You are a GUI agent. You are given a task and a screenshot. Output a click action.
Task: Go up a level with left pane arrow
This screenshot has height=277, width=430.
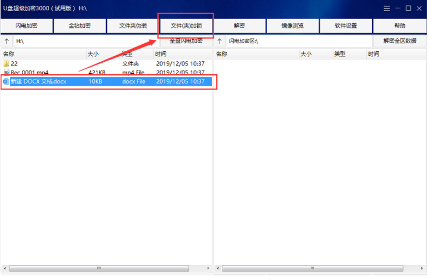coord(7,42)
